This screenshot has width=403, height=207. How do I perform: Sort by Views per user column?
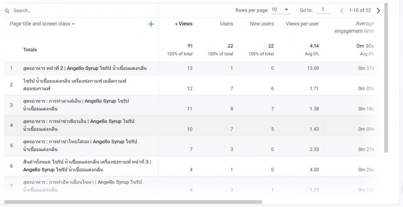click(302, 24)
